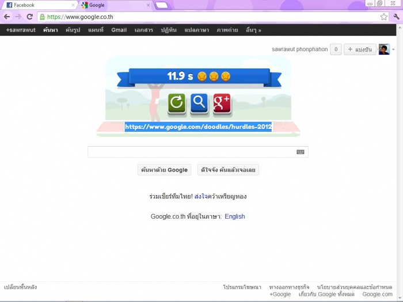Click the 11.9 s score banner
Viewport: 403px width, 302px height.
point(199,77)
